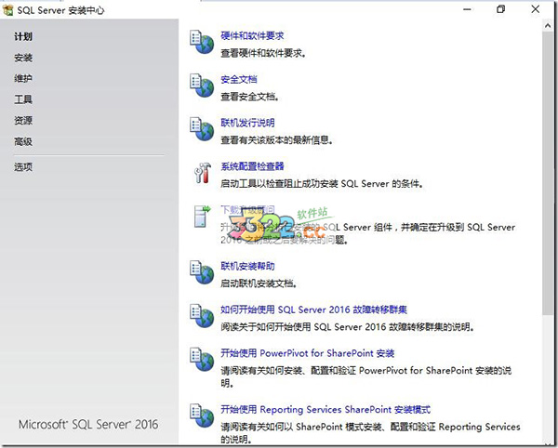Screen dimensions: 558x448
Task: Click the globe icon beside 联机发行说明
Action: [202, 128]
